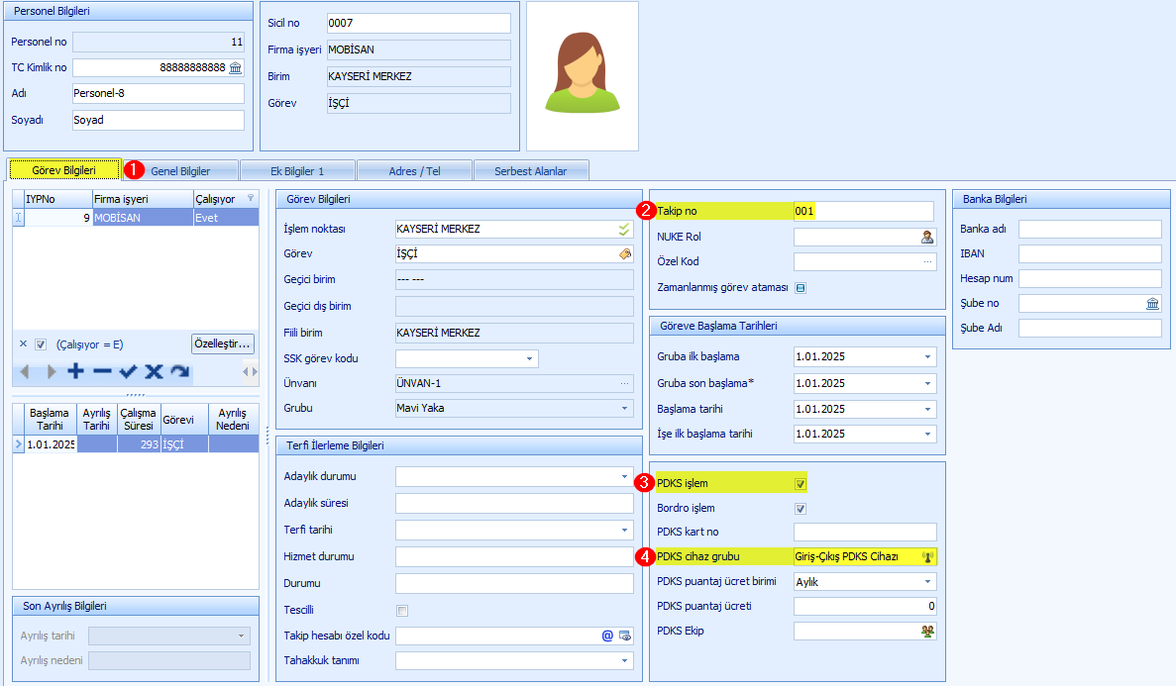Open the Grubu dropdown showing Mavi Yaka
Screen dimensions: 1176x686
(x=624, y=408)
